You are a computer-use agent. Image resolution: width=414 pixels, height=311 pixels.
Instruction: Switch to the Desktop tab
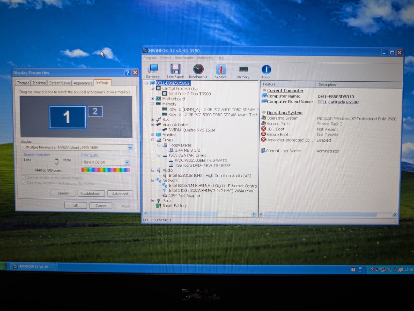(x=39, y=83)
